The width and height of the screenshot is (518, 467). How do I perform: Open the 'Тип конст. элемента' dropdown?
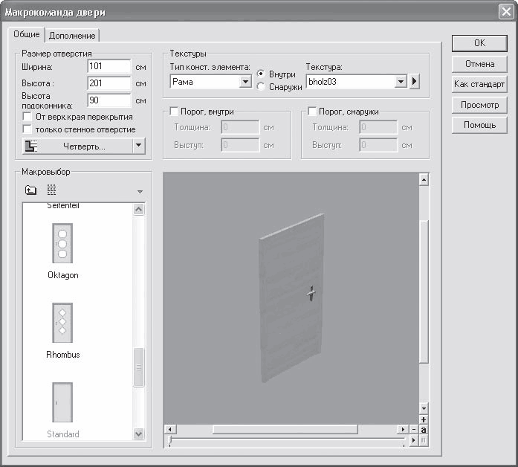(245, 82)
